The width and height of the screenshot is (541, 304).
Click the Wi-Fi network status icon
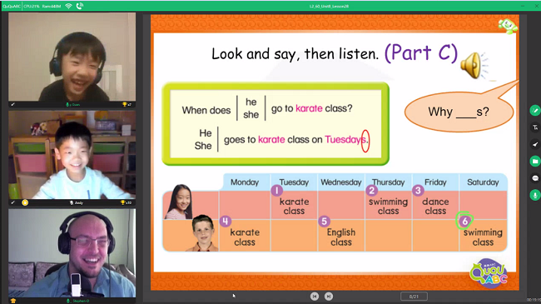point(68,6)
